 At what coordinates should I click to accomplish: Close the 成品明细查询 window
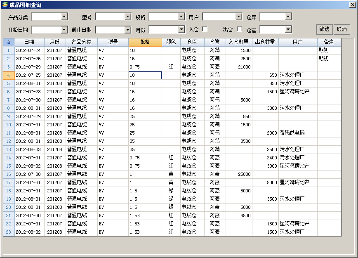click(353, 5)
